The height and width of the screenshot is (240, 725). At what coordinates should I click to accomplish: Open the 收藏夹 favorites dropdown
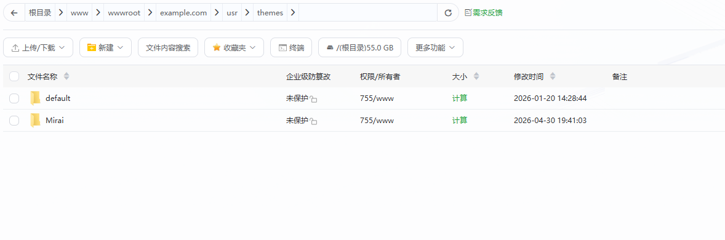coord(234,47)
